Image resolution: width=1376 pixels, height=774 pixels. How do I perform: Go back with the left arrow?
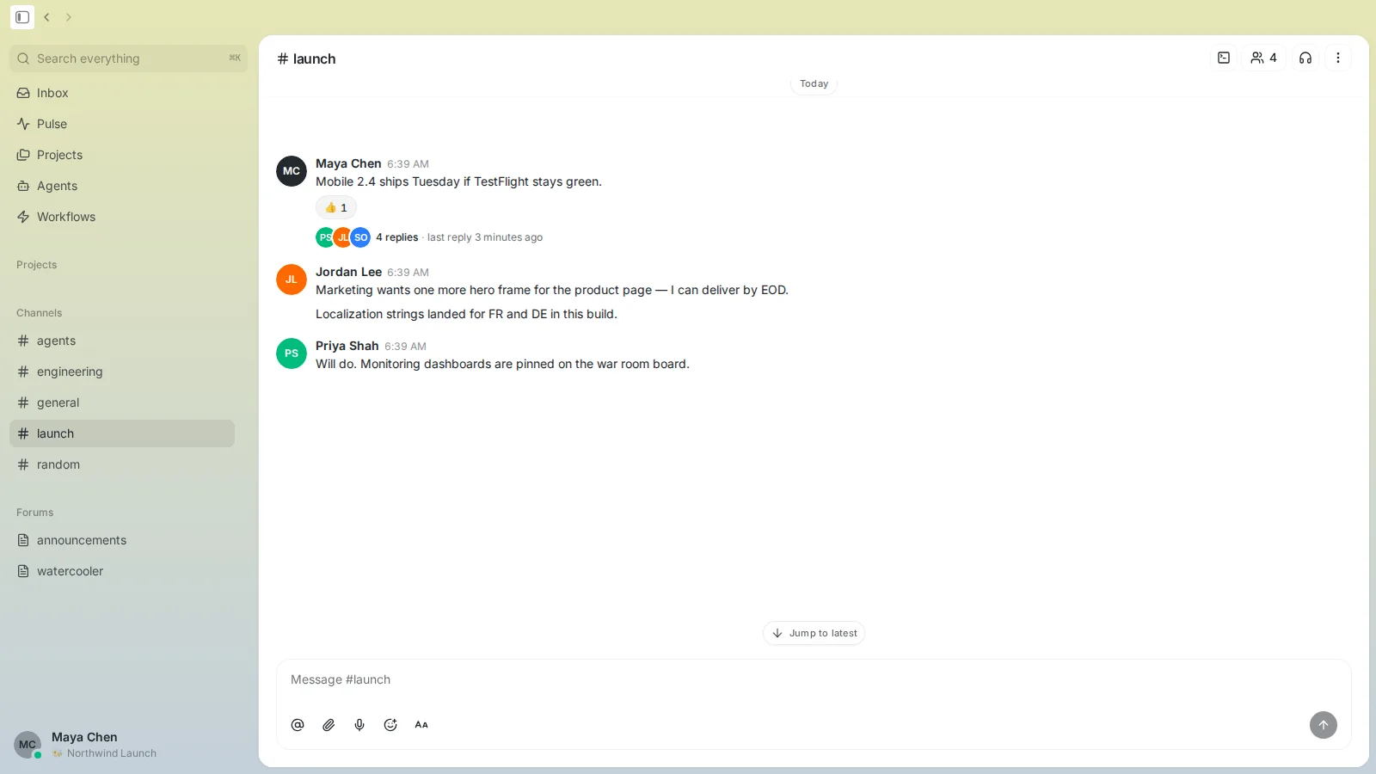pos(47,17)
